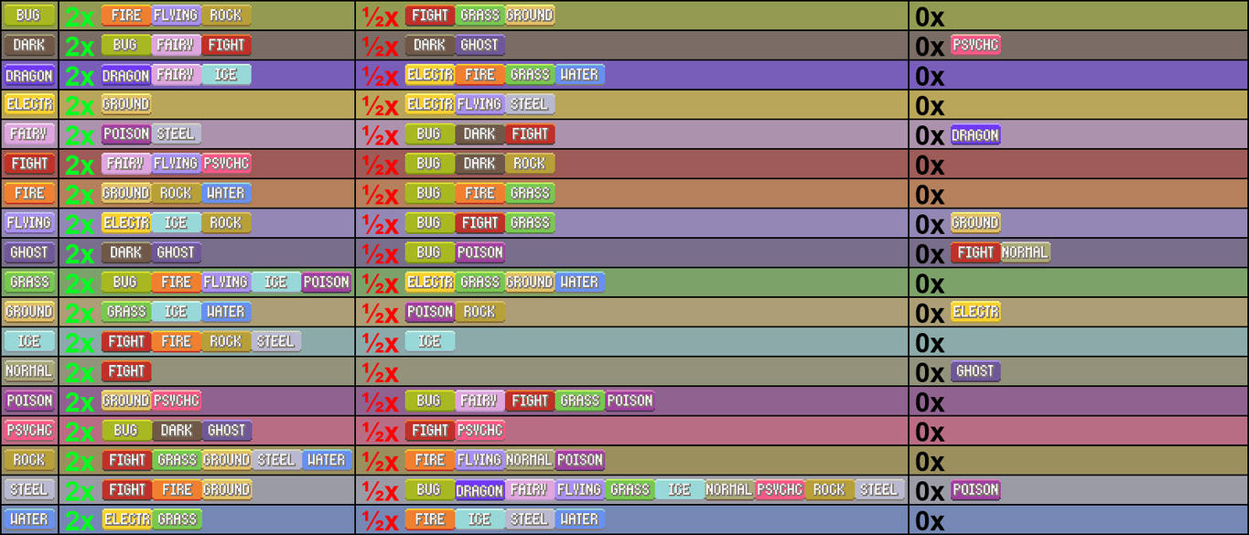Click the GROUND type row header badge
This screenshot has height=535, width=1249.
pos(29,312)
